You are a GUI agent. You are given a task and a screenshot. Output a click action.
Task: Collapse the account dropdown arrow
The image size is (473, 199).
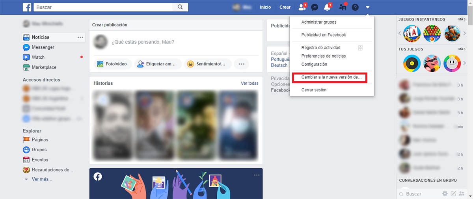point(367,7)
